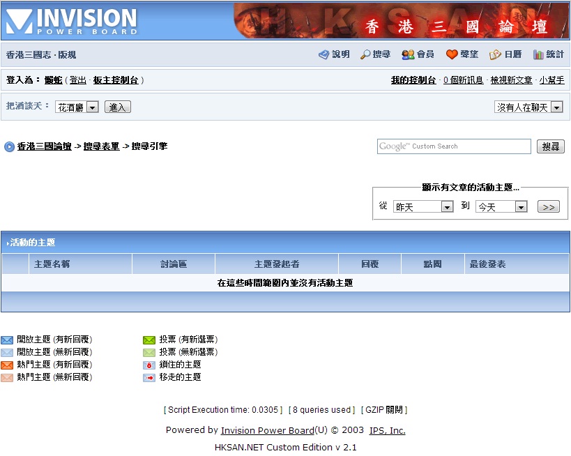Click the 版規 forum rules link

(x=67, y=55)
